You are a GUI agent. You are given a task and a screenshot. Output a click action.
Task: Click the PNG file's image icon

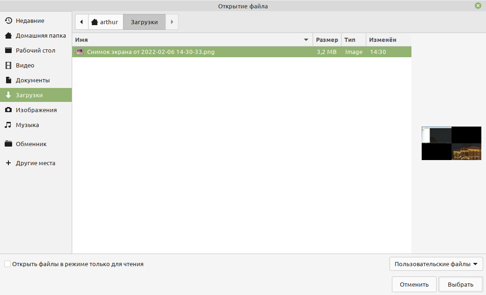(80, 52)
